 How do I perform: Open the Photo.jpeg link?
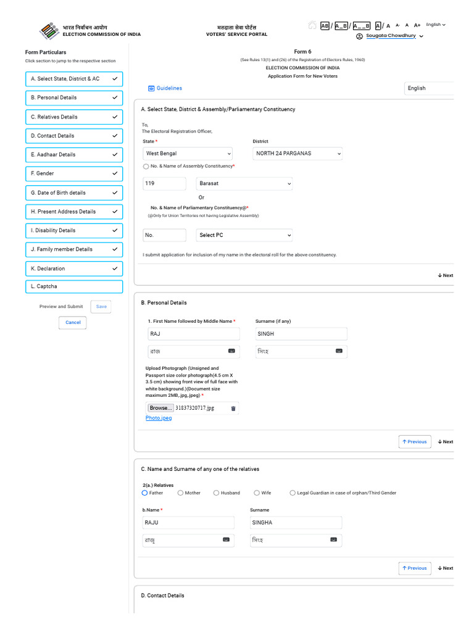[x=159, y=418]
